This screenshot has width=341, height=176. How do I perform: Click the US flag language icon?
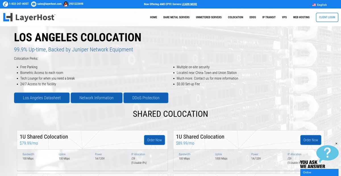314,5
